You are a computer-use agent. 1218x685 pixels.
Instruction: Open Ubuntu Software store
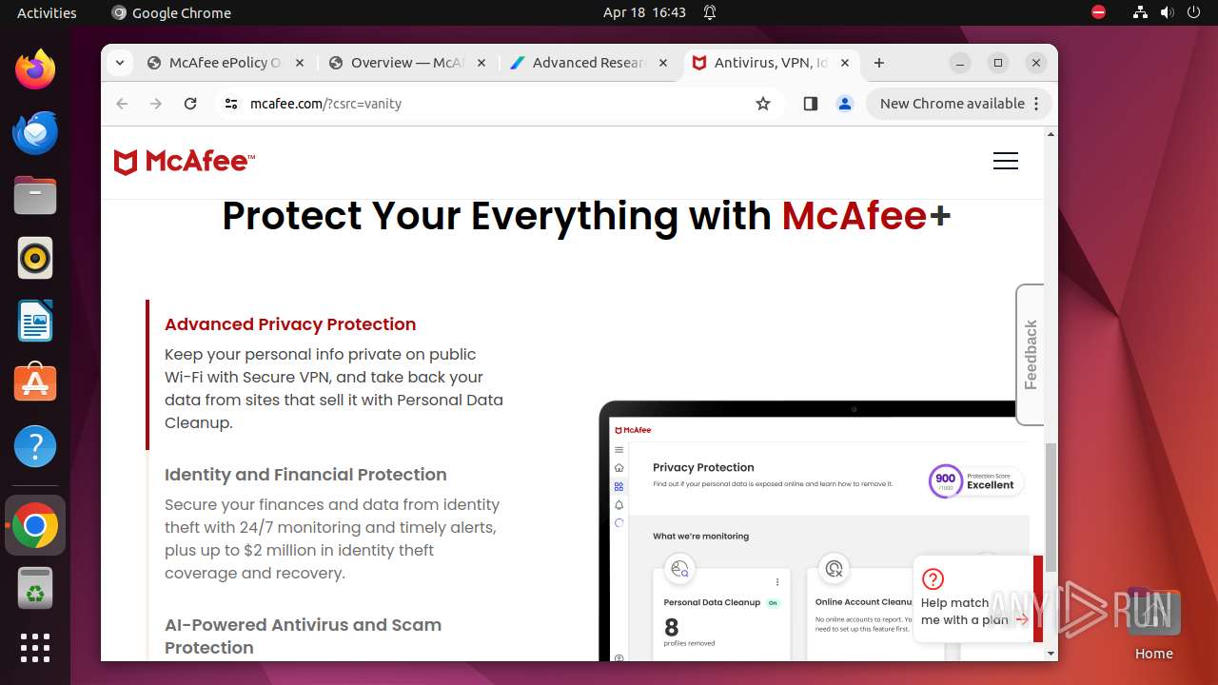coord(35,383)
